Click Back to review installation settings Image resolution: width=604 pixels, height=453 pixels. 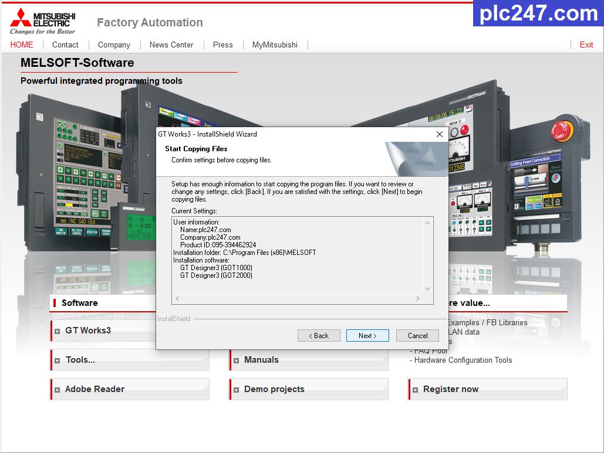319,335
